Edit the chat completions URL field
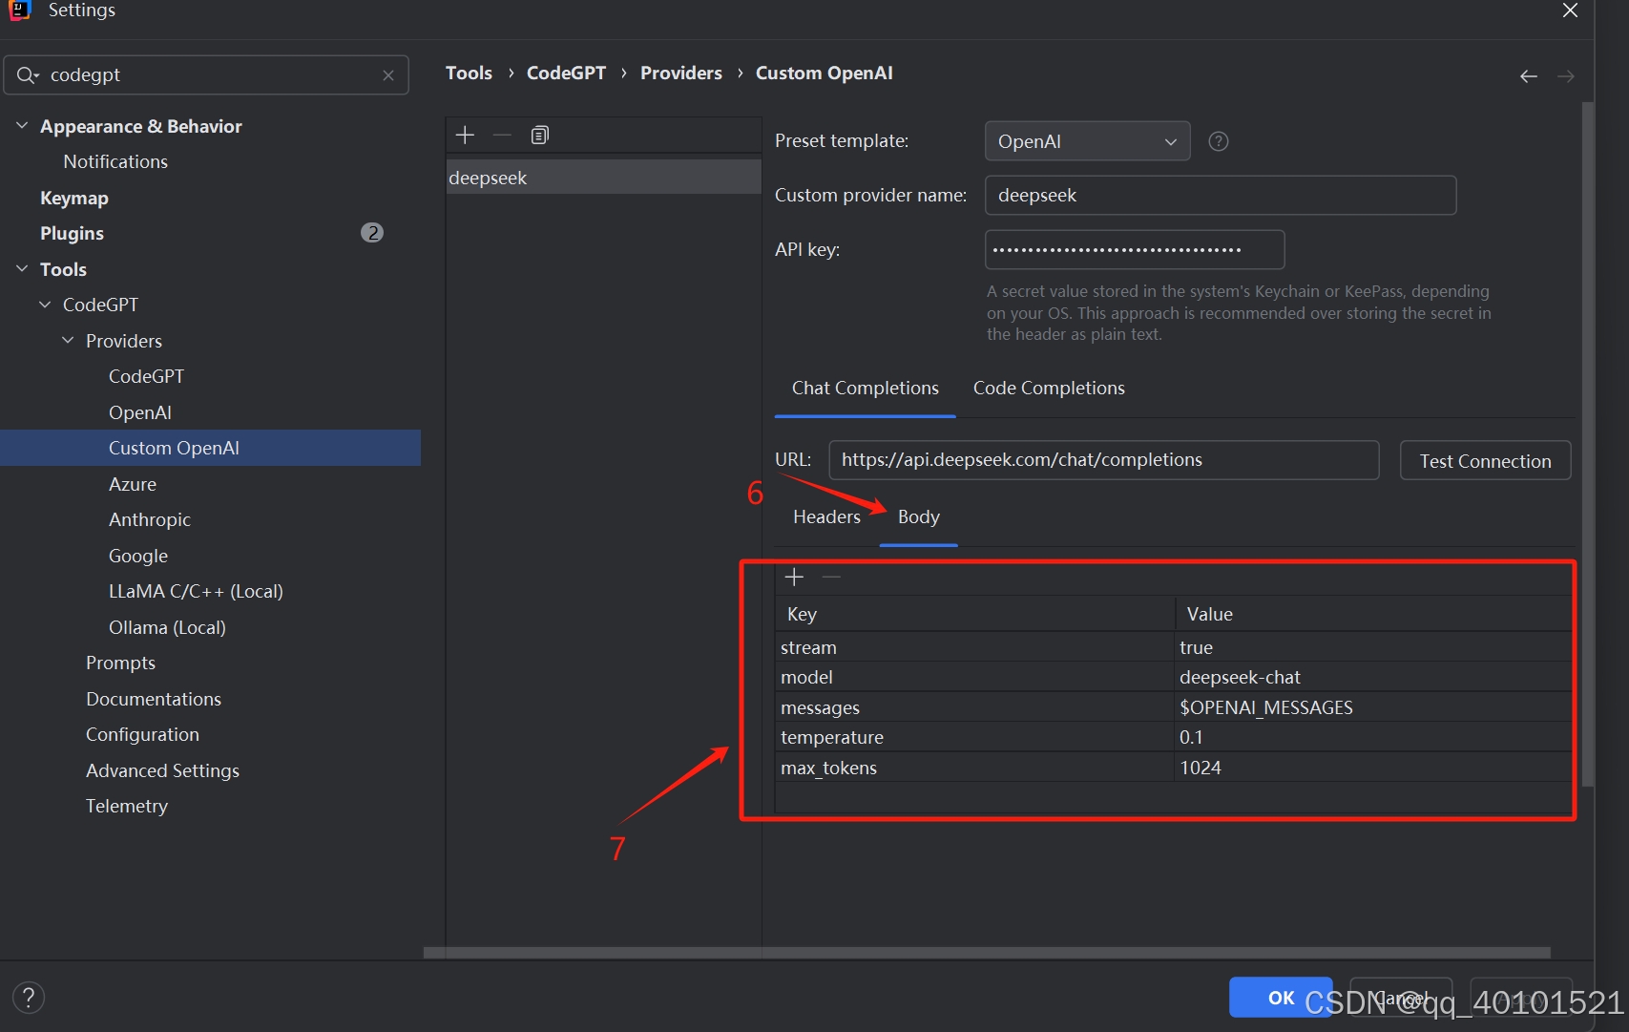This screenshot has width=1629, height=1032. tap(1104, 460)
